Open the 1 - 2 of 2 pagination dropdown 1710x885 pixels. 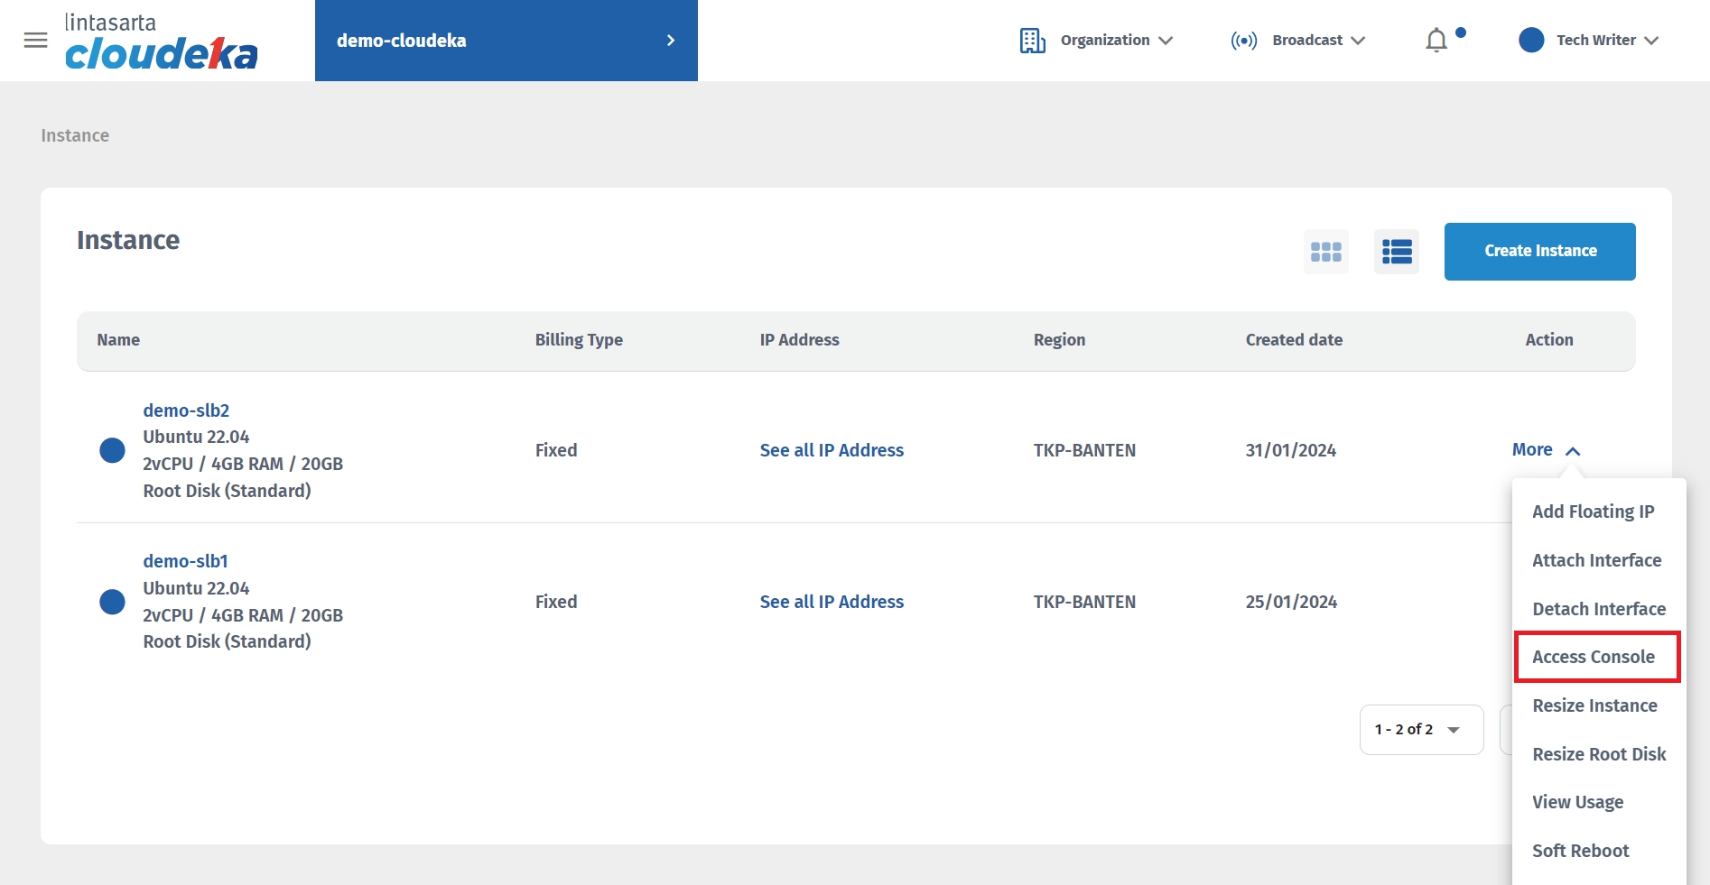pyautogui.click(x=1421, y=730)
